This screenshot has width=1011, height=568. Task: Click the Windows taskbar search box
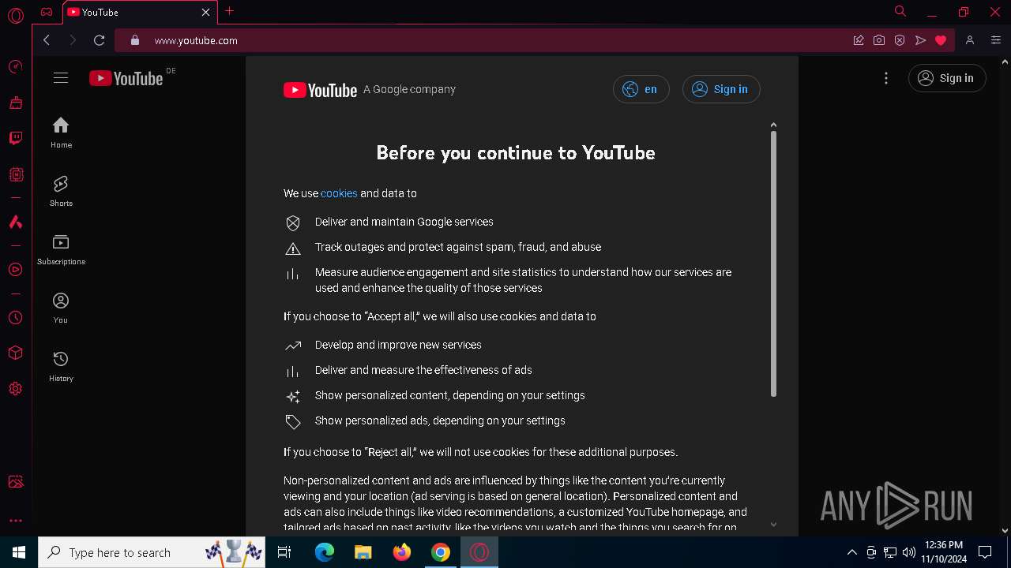click(153, 552)
